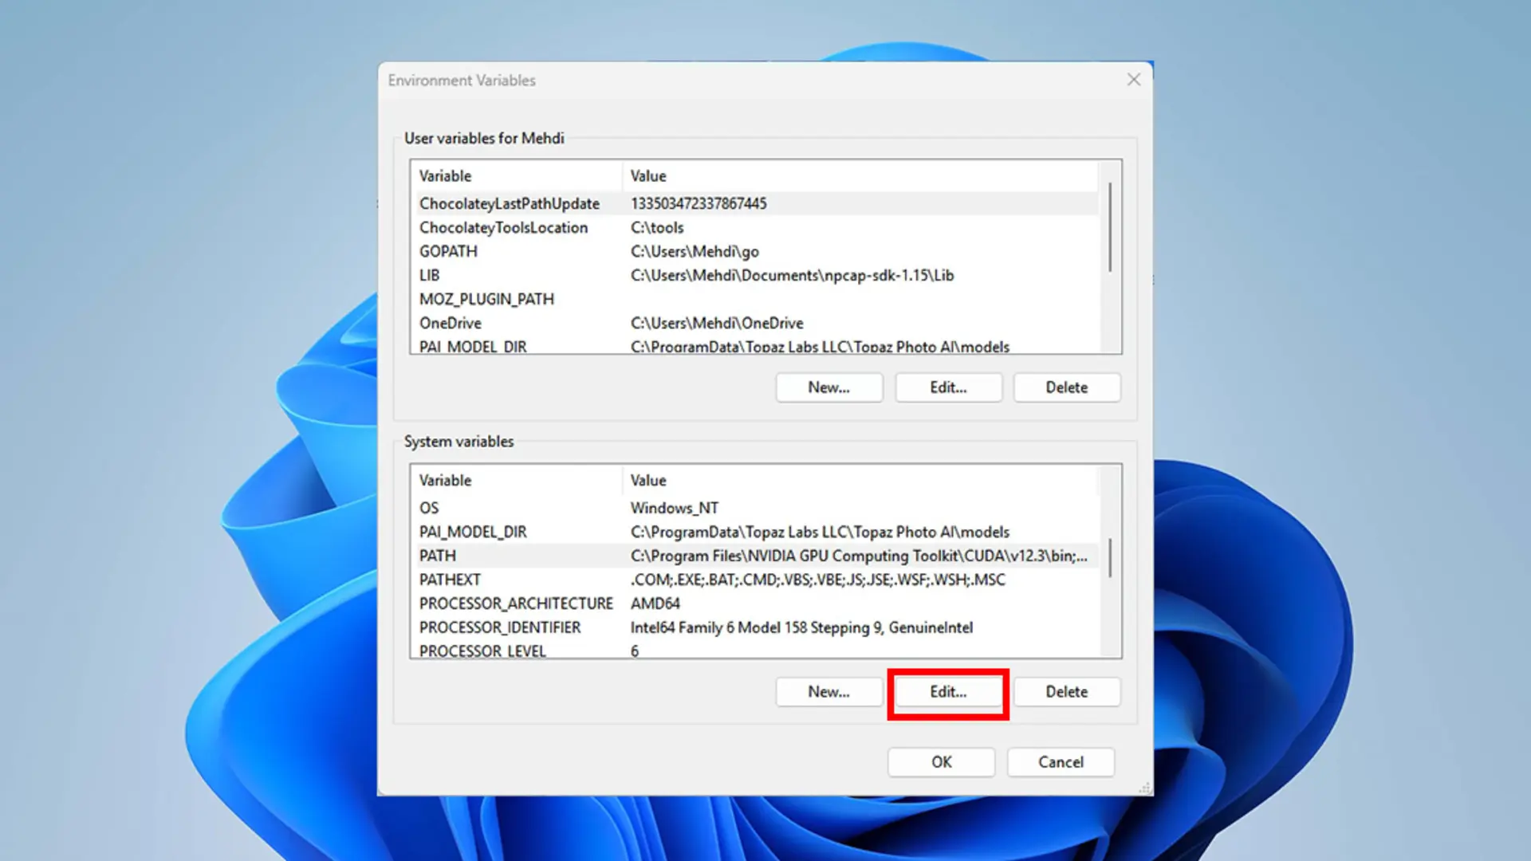Image resolution: width=1531 pixels, height=861 pixels.
Task: Select PROCESSOR_ARCHITECTURE system variable row
Action: [x=756, y=603]
